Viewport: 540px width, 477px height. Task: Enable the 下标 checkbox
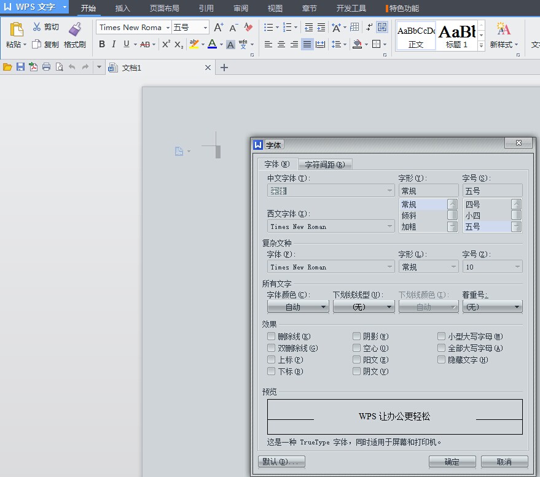pos(272,371)
